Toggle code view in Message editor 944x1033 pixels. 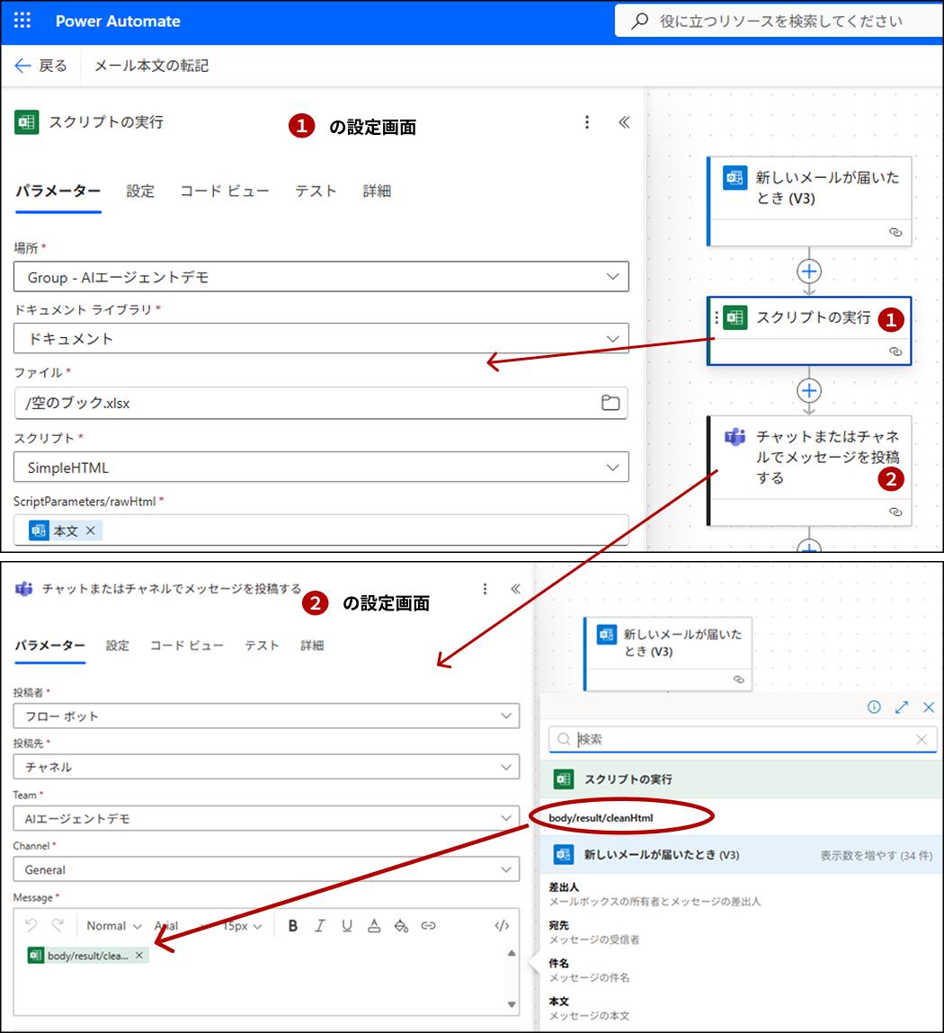point(502,926)
